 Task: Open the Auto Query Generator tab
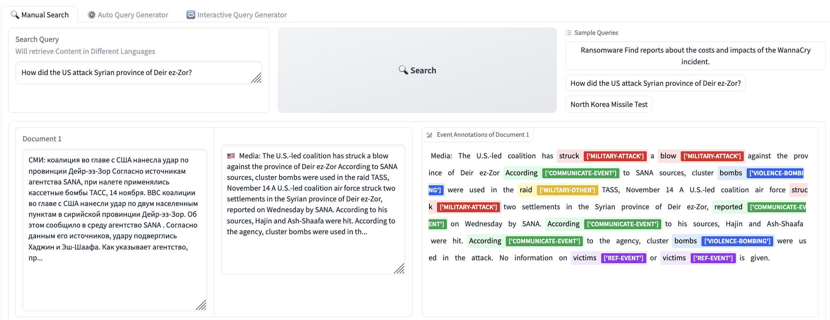pyautogui.click(x=128, y=15)
